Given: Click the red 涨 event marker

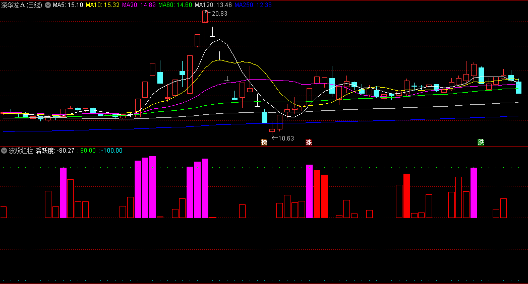Looking at the screenshot, I should [309, 142].
